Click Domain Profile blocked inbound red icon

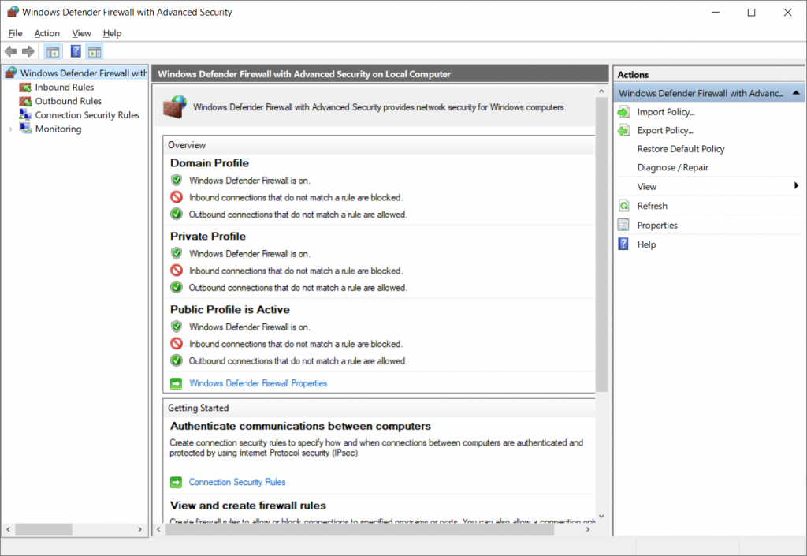tap(176, 197)
